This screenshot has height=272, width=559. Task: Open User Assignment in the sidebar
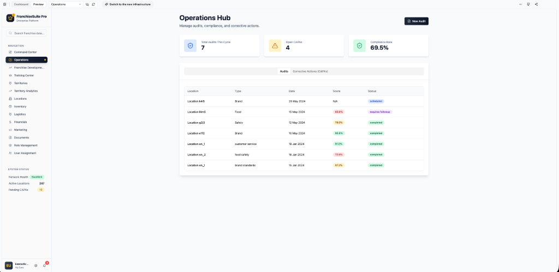click(26, 153)
